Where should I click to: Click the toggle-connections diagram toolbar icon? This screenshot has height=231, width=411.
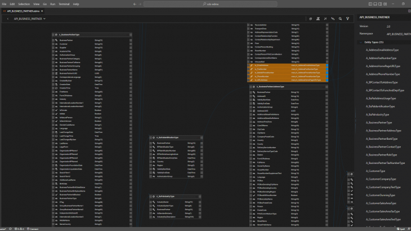click(333, 19)
